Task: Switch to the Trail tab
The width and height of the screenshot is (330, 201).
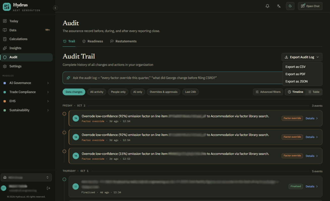Action: tap(69, 41)
